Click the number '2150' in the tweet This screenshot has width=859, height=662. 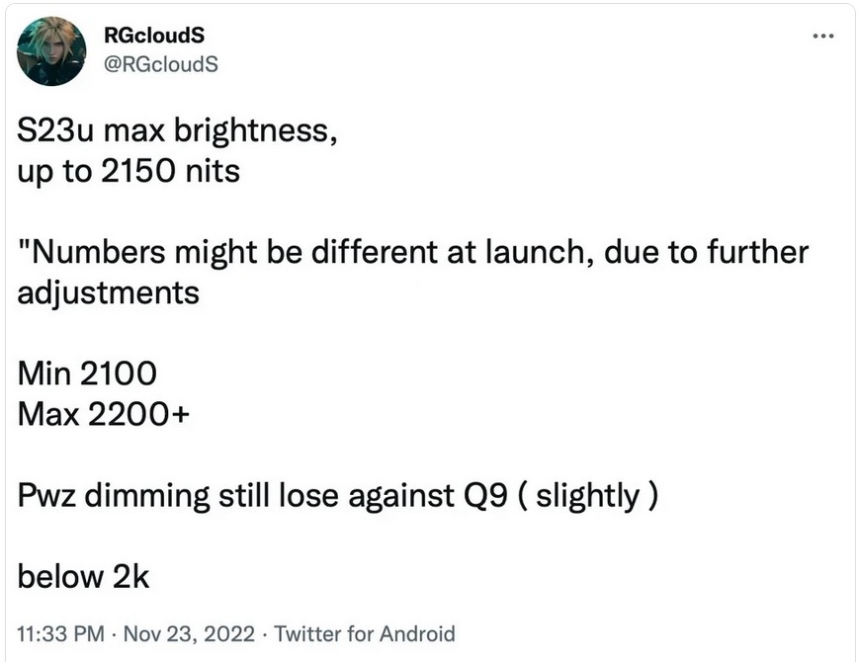[138, 171]
